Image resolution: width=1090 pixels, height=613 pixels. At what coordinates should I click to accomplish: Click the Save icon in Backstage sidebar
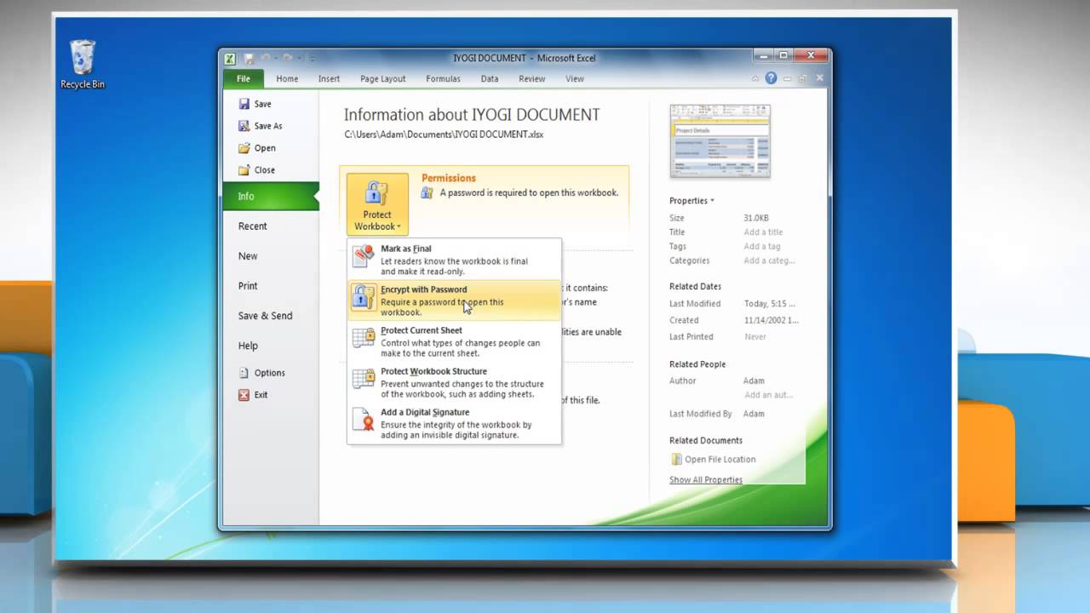pos(244,104)
